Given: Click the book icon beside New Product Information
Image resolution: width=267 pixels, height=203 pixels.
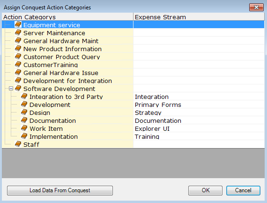Looking at the screenshot, I should [18, 48].
